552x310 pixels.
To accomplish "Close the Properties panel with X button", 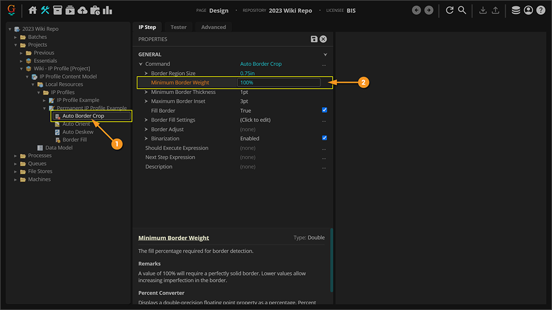I will coord(323,39).
